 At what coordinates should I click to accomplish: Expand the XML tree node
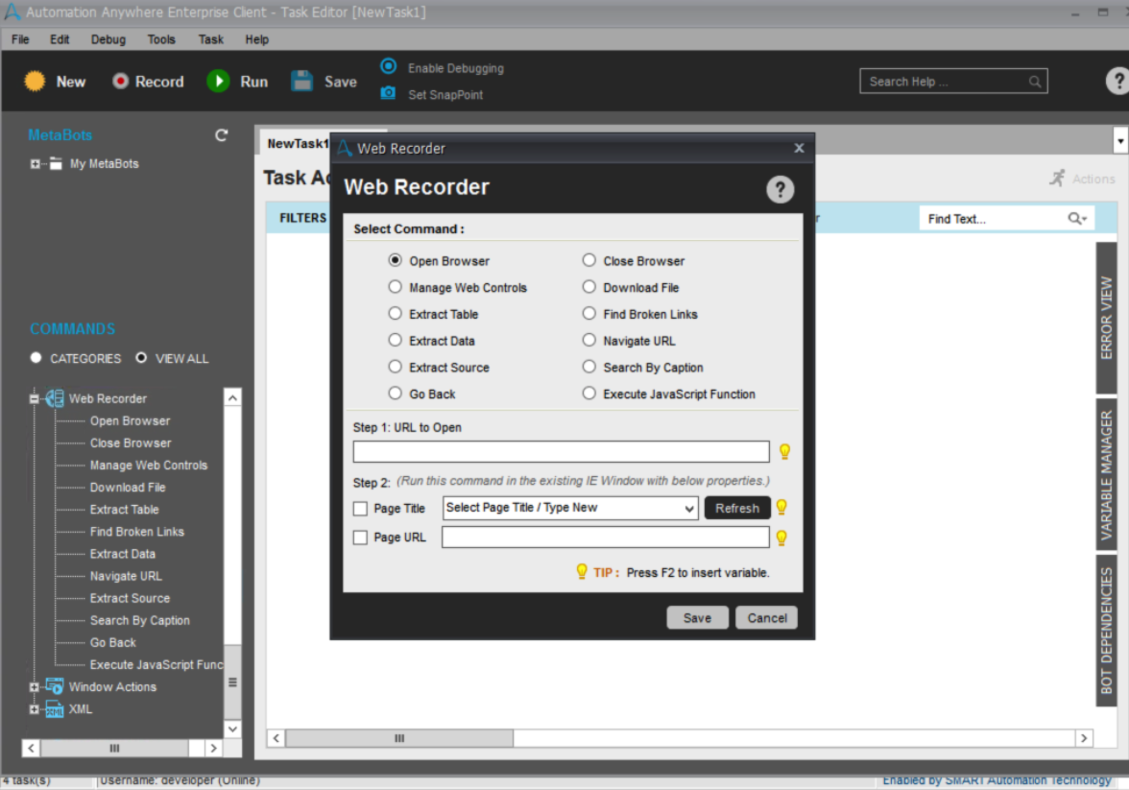(x=34, y=709)
